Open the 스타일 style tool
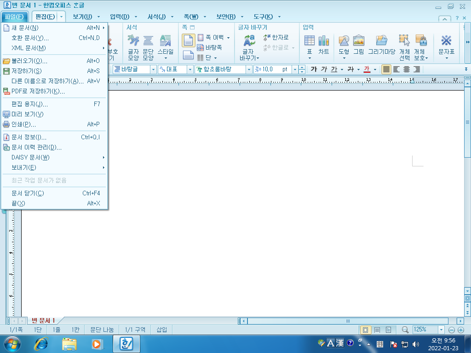This screenshot has height=353, width=471. point(166,47)
